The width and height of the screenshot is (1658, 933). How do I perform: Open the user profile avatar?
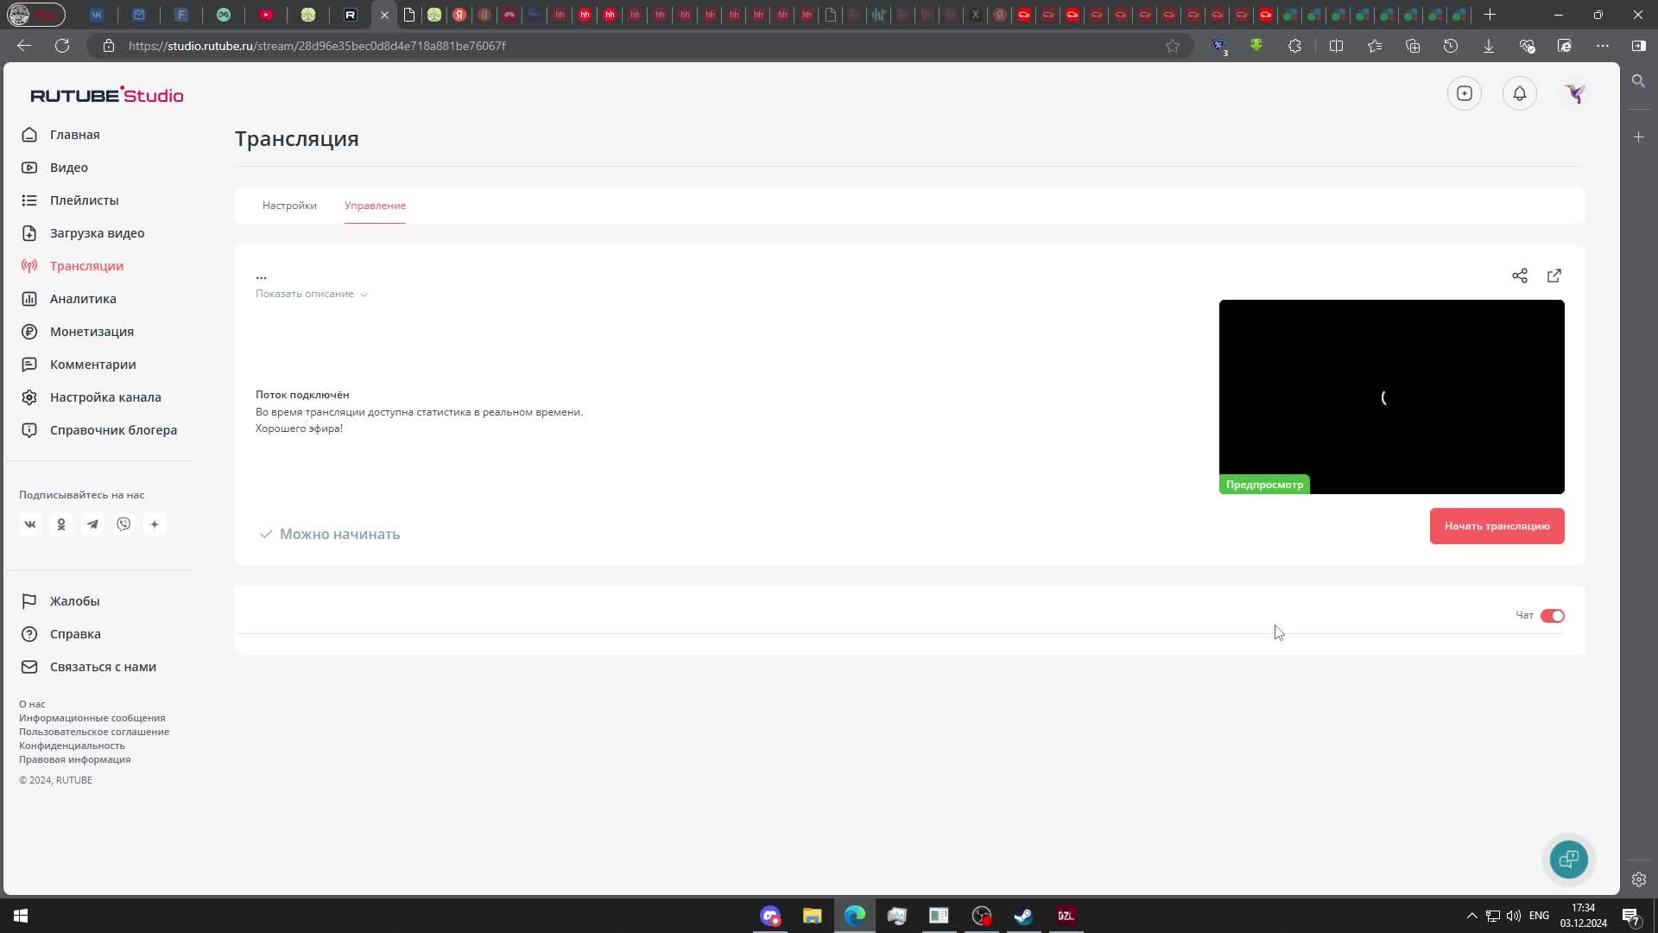click(1575, 93)
